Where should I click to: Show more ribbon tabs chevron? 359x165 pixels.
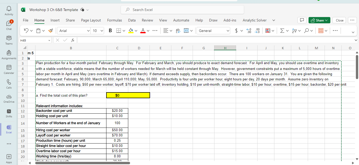(x=274, y=20)
